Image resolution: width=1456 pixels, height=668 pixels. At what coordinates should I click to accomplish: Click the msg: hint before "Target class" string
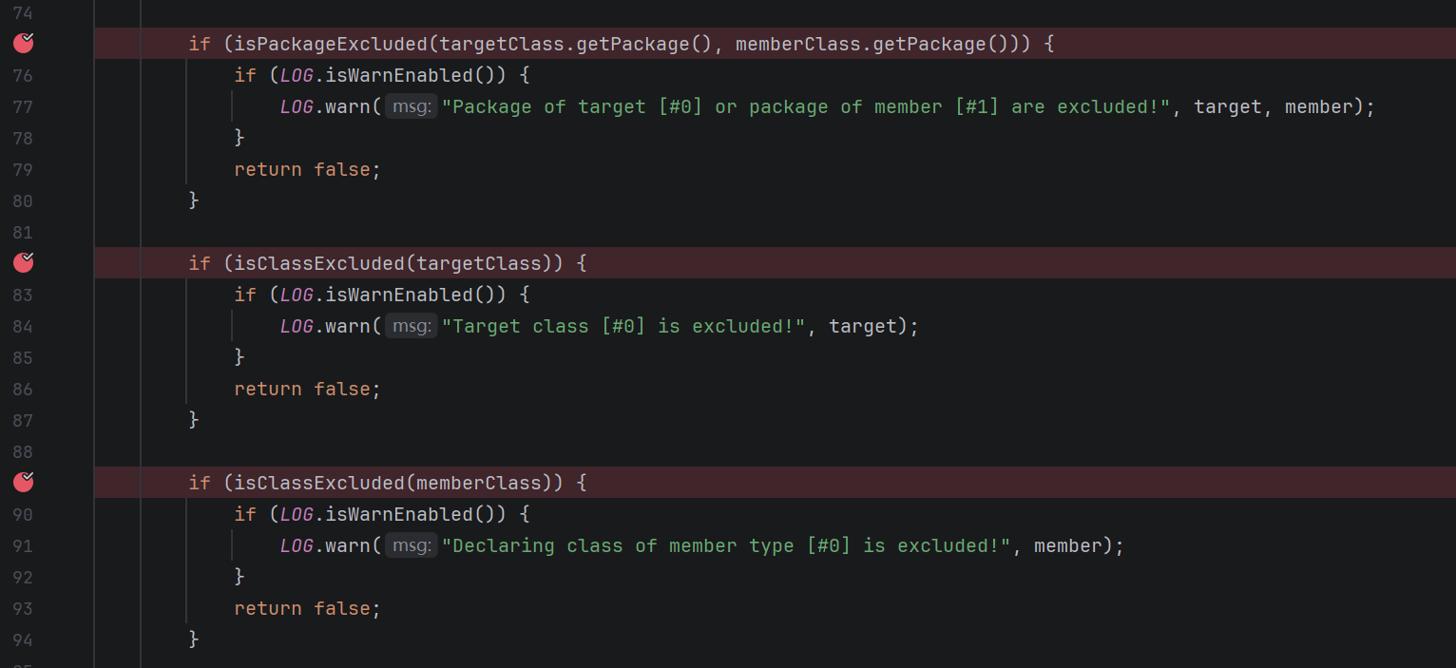[412, 326]
